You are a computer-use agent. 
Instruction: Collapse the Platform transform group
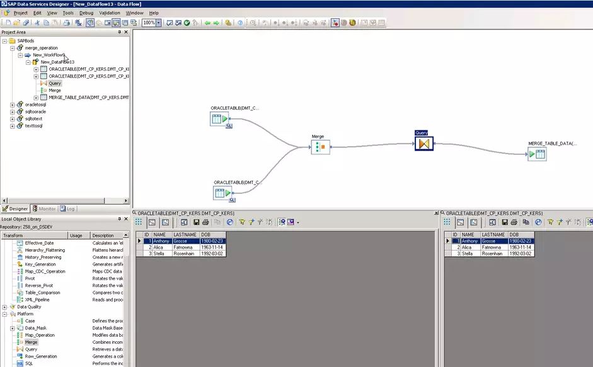tap(4, 314)
